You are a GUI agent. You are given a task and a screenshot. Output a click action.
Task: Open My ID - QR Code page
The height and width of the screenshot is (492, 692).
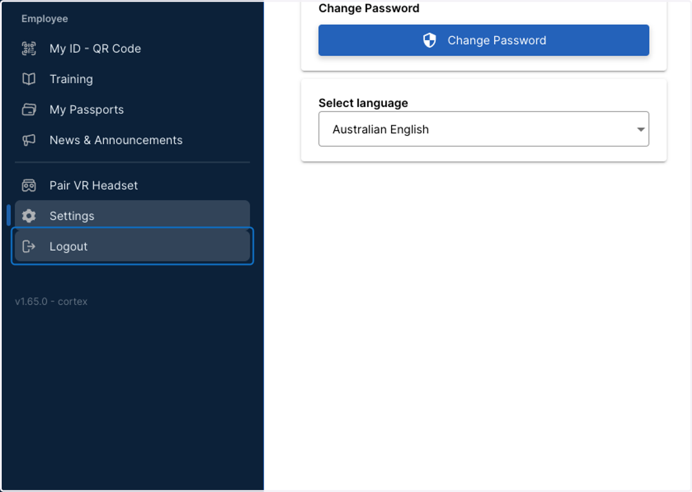[x=132, y=48]
